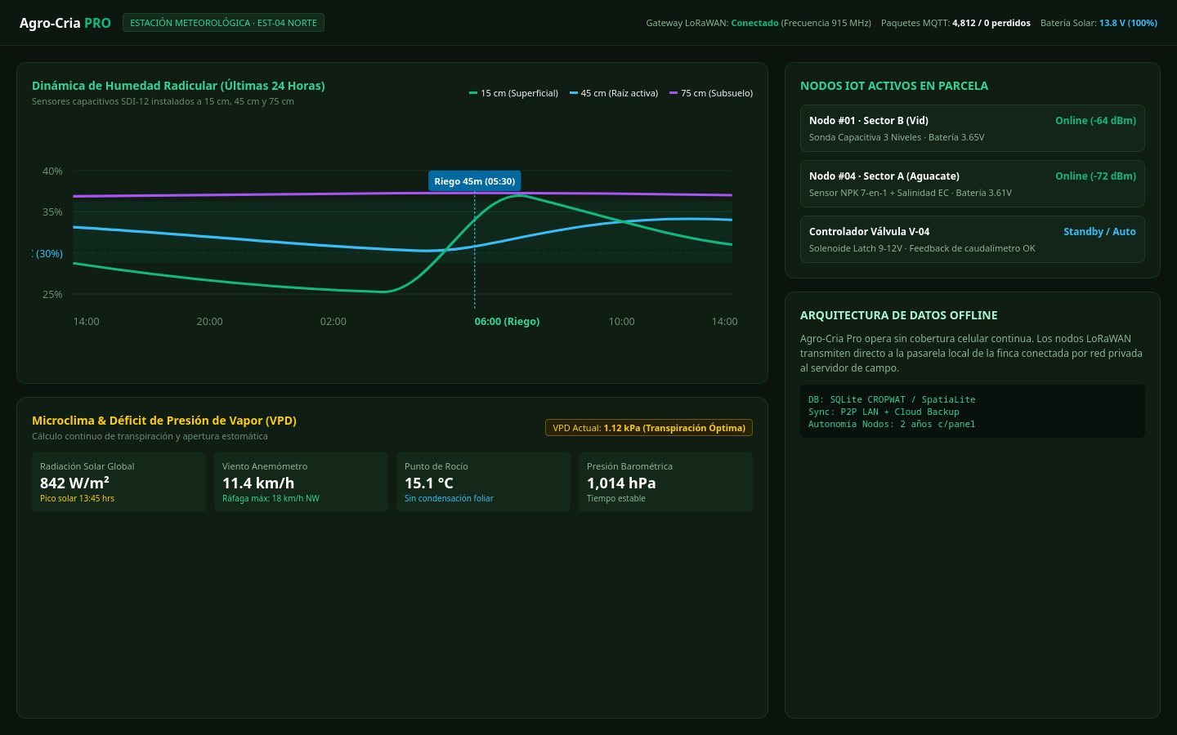Open Nodo #04 Sector A (Aguacate) card
Viewport: 1177px width, 735px height.
(x=973, y=184)
